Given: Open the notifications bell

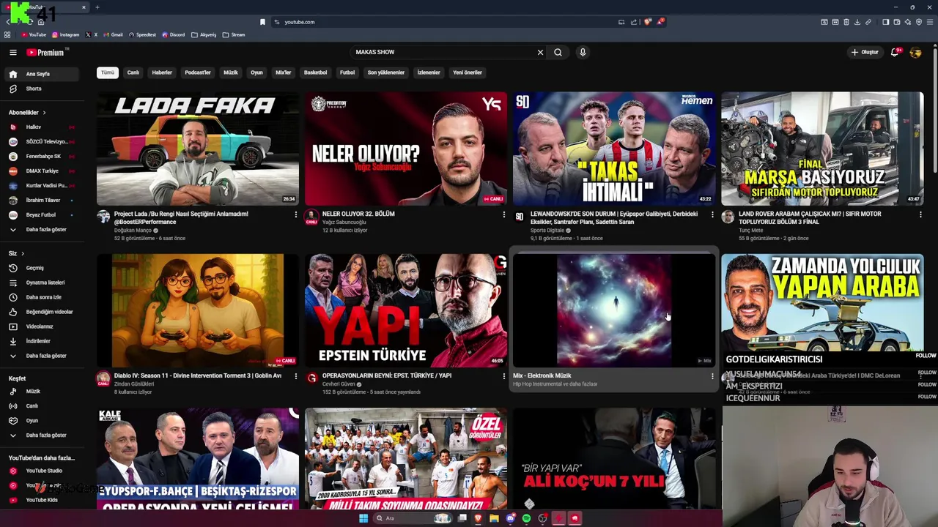Looking at the screenshot, I should click(x=895, y=52).
